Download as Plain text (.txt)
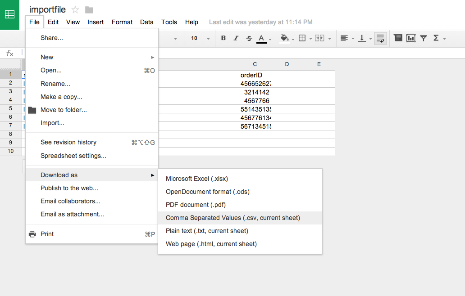The height and width of the screenshot is (296, 465). (240, 231)
